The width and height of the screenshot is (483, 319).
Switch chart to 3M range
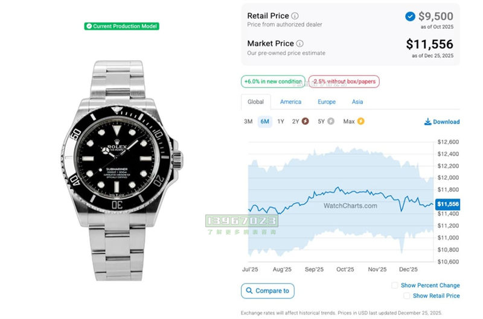[248, 121]
